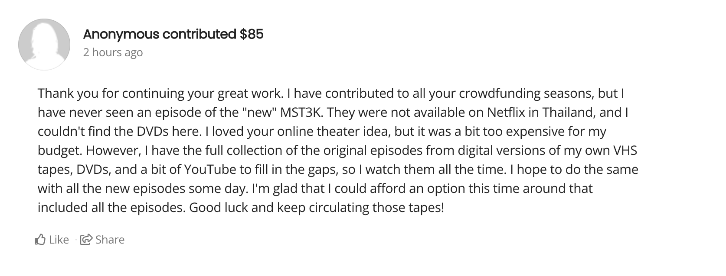Click the word "VHS" in the comment
Image resolution: width=726 pixels, height=276 pixels.
click(x=625, y=150)
